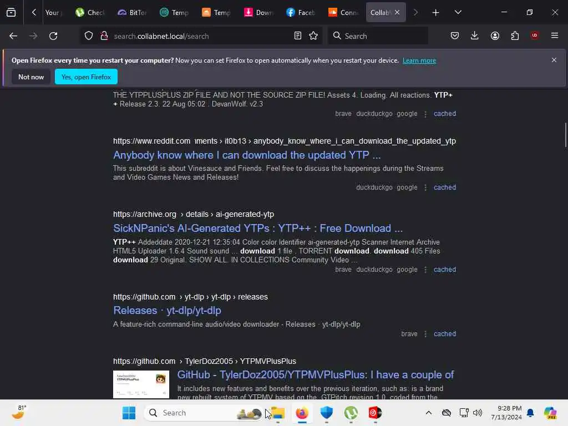Close the active Collab tab

pyautogui.click(x=397, y=13)
